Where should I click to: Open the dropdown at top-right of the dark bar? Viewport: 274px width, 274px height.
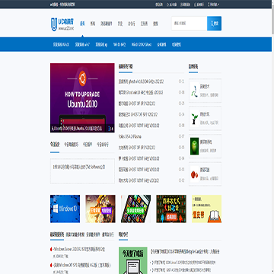coord(214,5)
